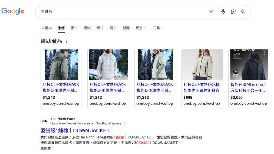Submit search with magnifier icon
274x154 pixels.
(243, 12)
